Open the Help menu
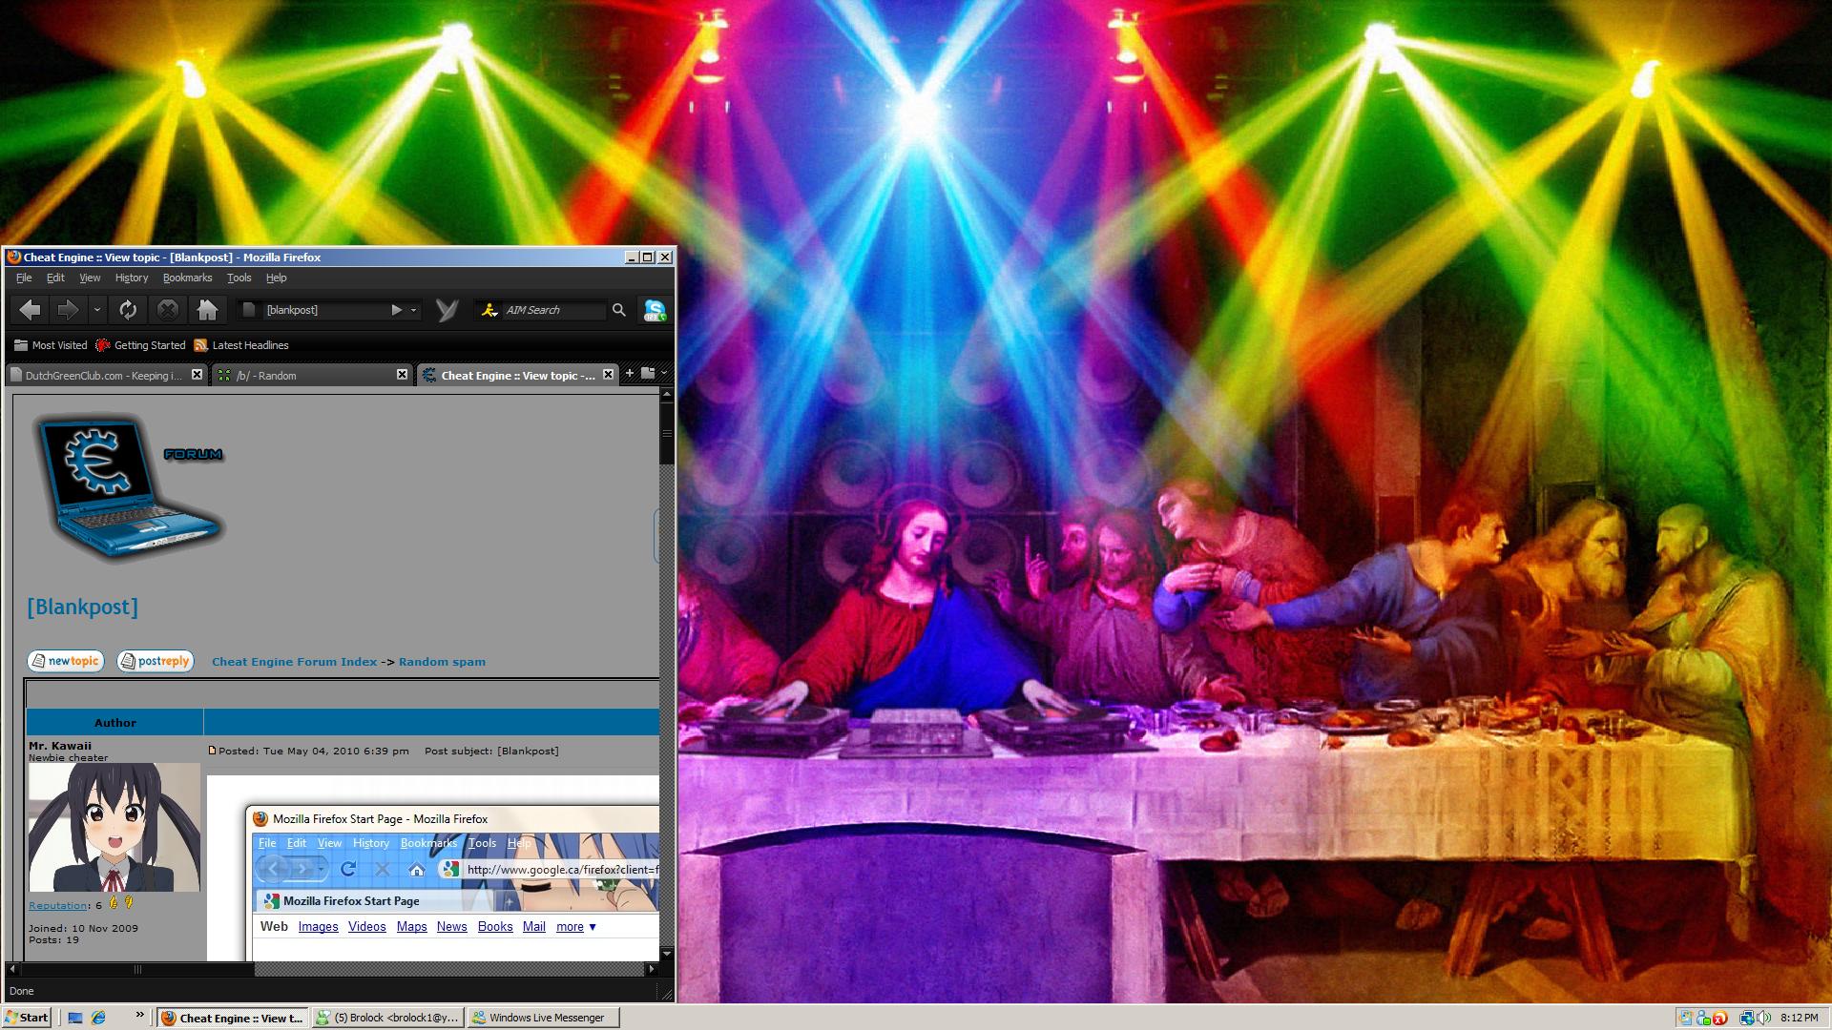 coord(276,278)
